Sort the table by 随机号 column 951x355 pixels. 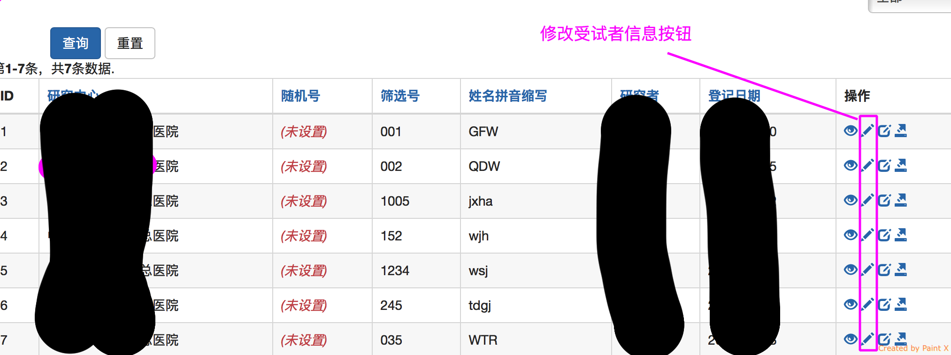(300, 96)
